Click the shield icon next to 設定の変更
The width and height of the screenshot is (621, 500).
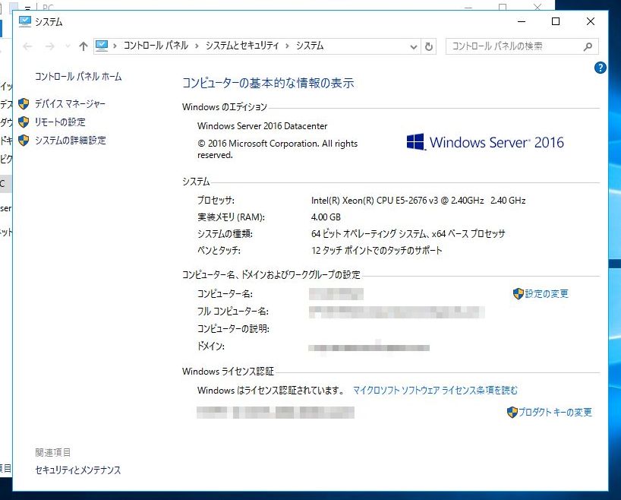(x=518, y=294)
